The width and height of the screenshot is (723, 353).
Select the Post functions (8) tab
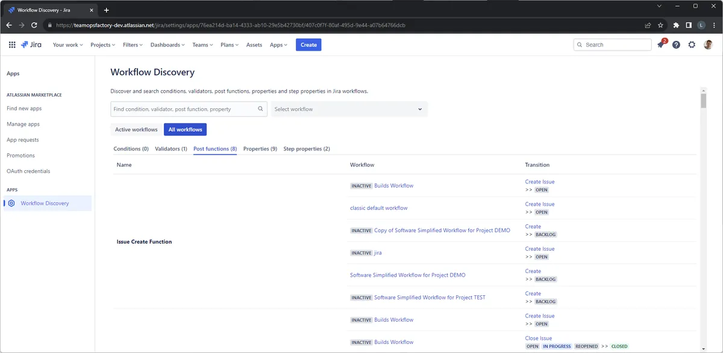pyautogui.click(x=215, y=149)
